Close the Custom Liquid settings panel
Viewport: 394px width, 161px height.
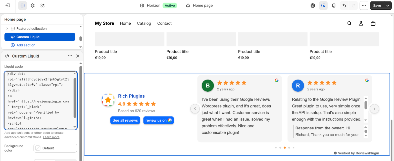tap(78, 56)
